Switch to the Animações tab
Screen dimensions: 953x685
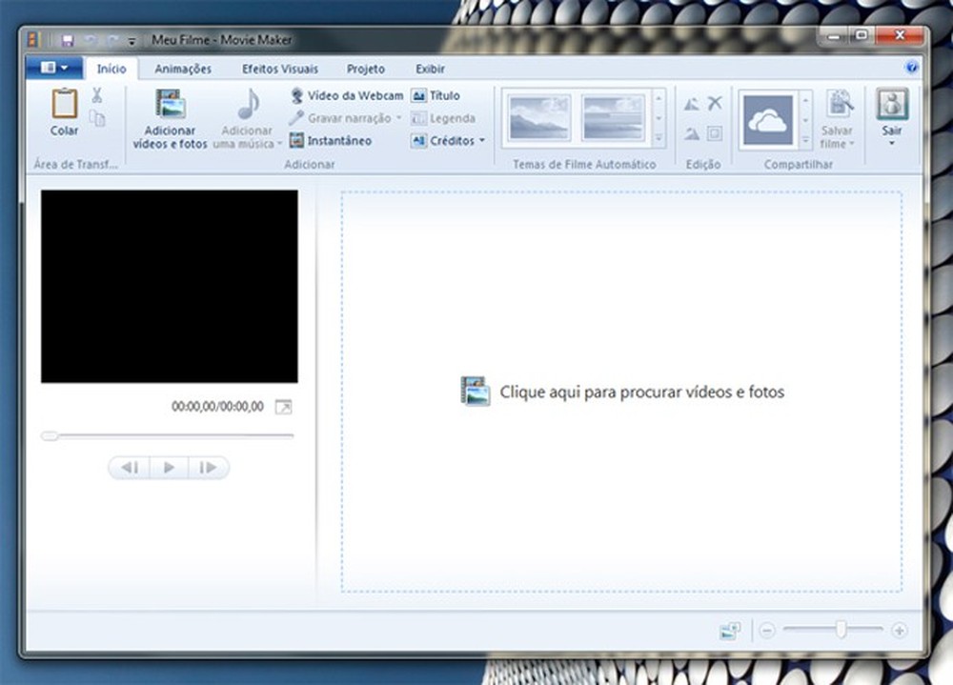pyautogui.click(x=183, y=69)
